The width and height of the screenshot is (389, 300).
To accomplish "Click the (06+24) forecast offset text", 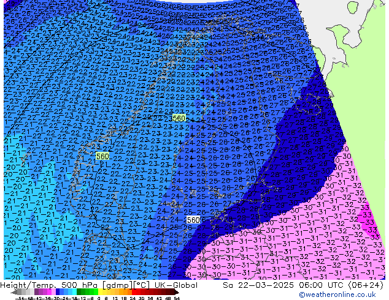I will [x=364, y=285].
